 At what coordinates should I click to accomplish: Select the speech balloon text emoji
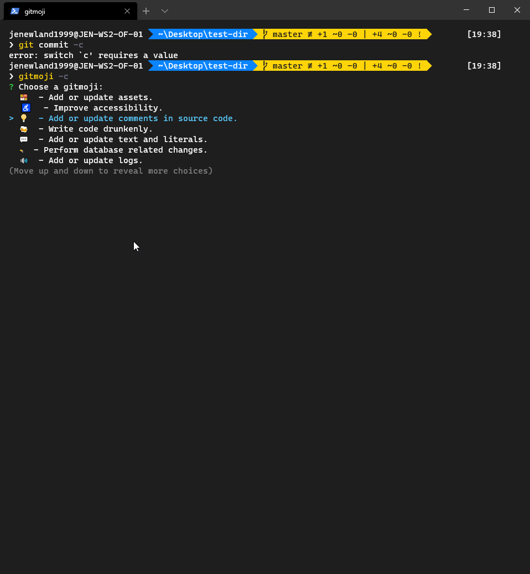click(x=23, y=139)
